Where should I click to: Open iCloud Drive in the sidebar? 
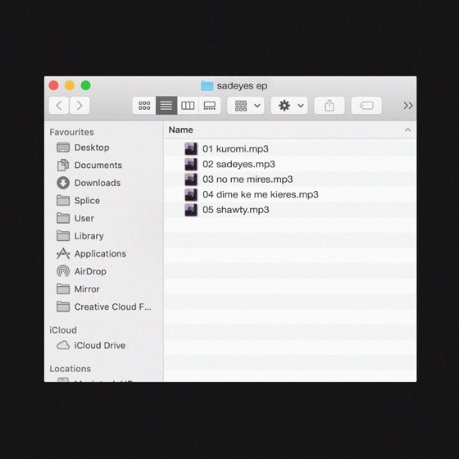click(103, 345)
